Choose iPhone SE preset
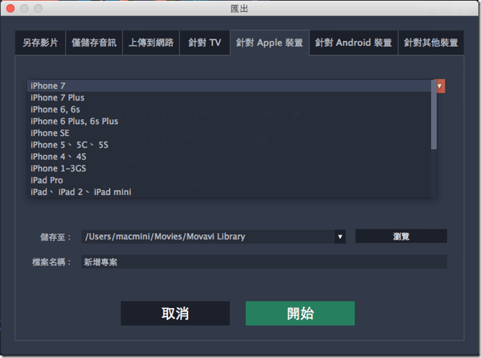The width and height of the screenshot is (481, 358). coord(229,133)
